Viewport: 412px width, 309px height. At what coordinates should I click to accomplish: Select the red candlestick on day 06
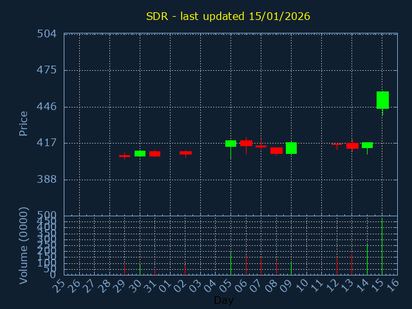point(246,143)
